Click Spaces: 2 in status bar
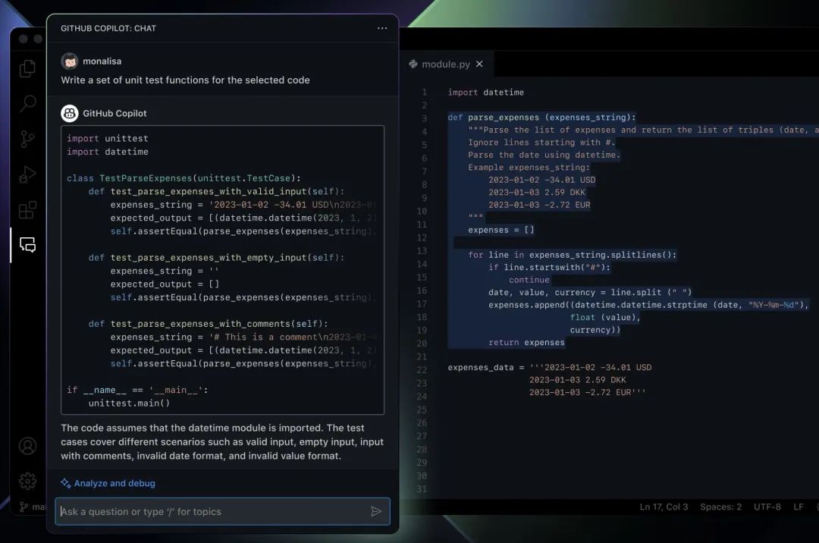Image resolution: width=819 pixels, height=543 pixels. (x=721, y=507)
